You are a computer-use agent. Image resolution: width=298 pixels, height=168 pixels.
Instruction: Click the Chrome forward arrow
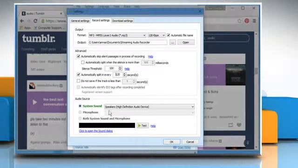[x=29, y=21]
